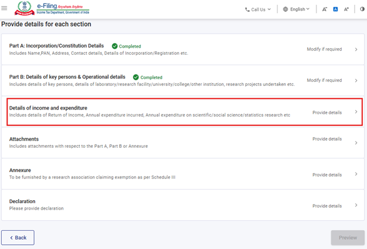The image size is (367, 249).
Task: Open the English language dropdown
Action: pyautogui.click(x=300, y=9)
